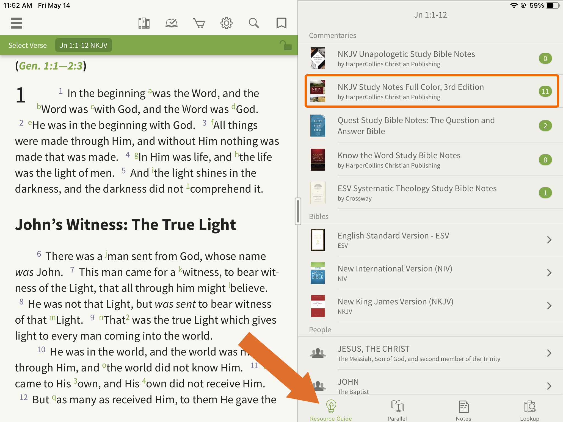Open Gen. 1:1—2:3 cross reference link

(51, 66)
